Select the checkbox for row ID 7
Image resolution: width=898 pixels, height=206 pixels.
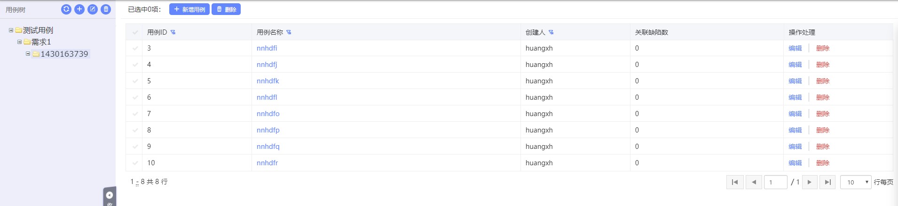tap(135, 114)
